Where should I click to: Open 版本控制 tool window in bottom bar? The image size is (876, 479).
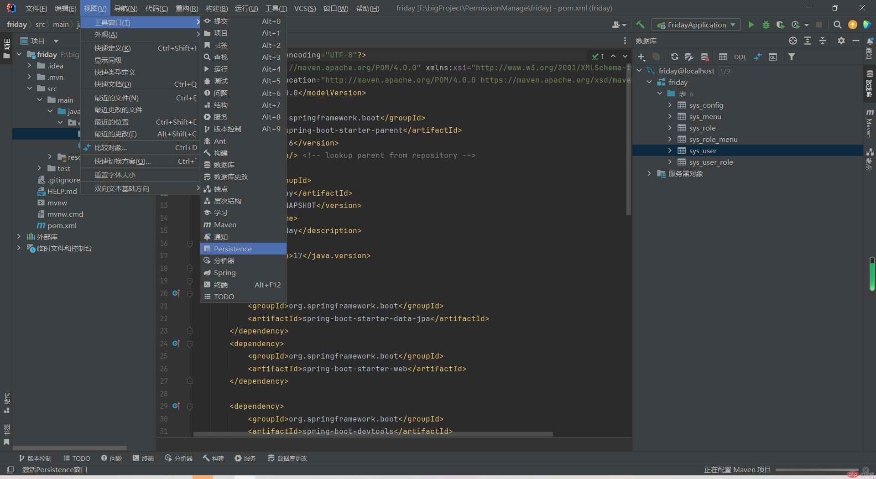(35, 458)
